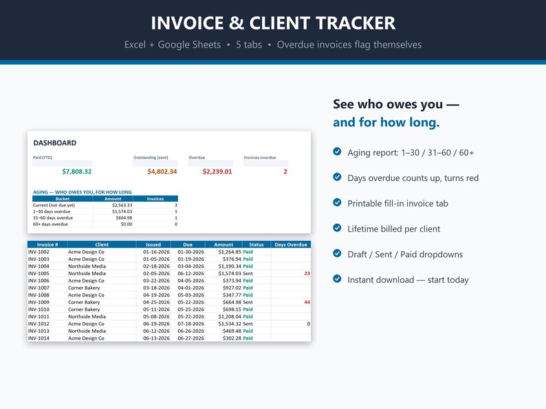Click the DASHBOARD heading
This screenshot has height=409, width=546.
pos(55,143)
